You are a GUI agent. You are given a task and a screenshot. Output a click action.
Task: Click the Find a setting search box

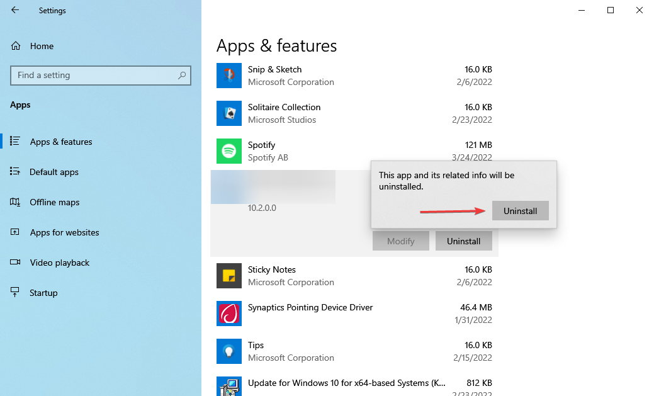click(101, 75)
